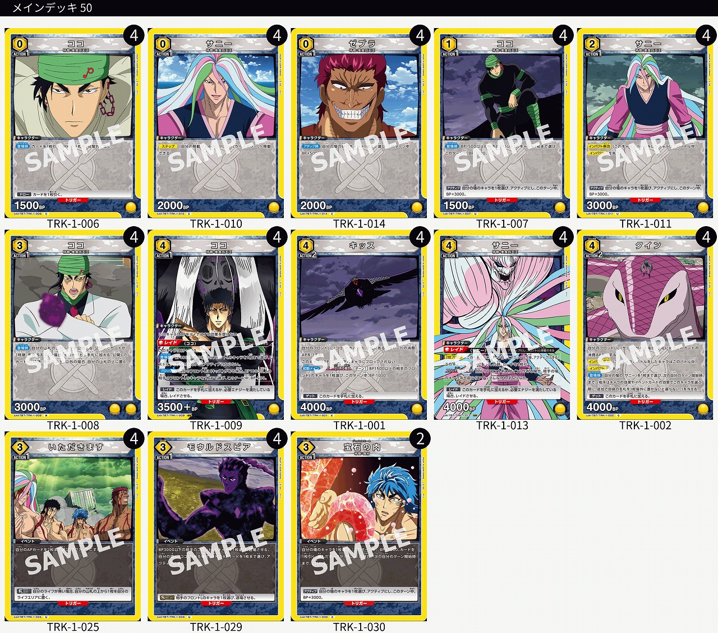Click the メインデッキ 50 header
Image resolution: width=718 pixels, height=633 pixels.
[x=52, y=8]
